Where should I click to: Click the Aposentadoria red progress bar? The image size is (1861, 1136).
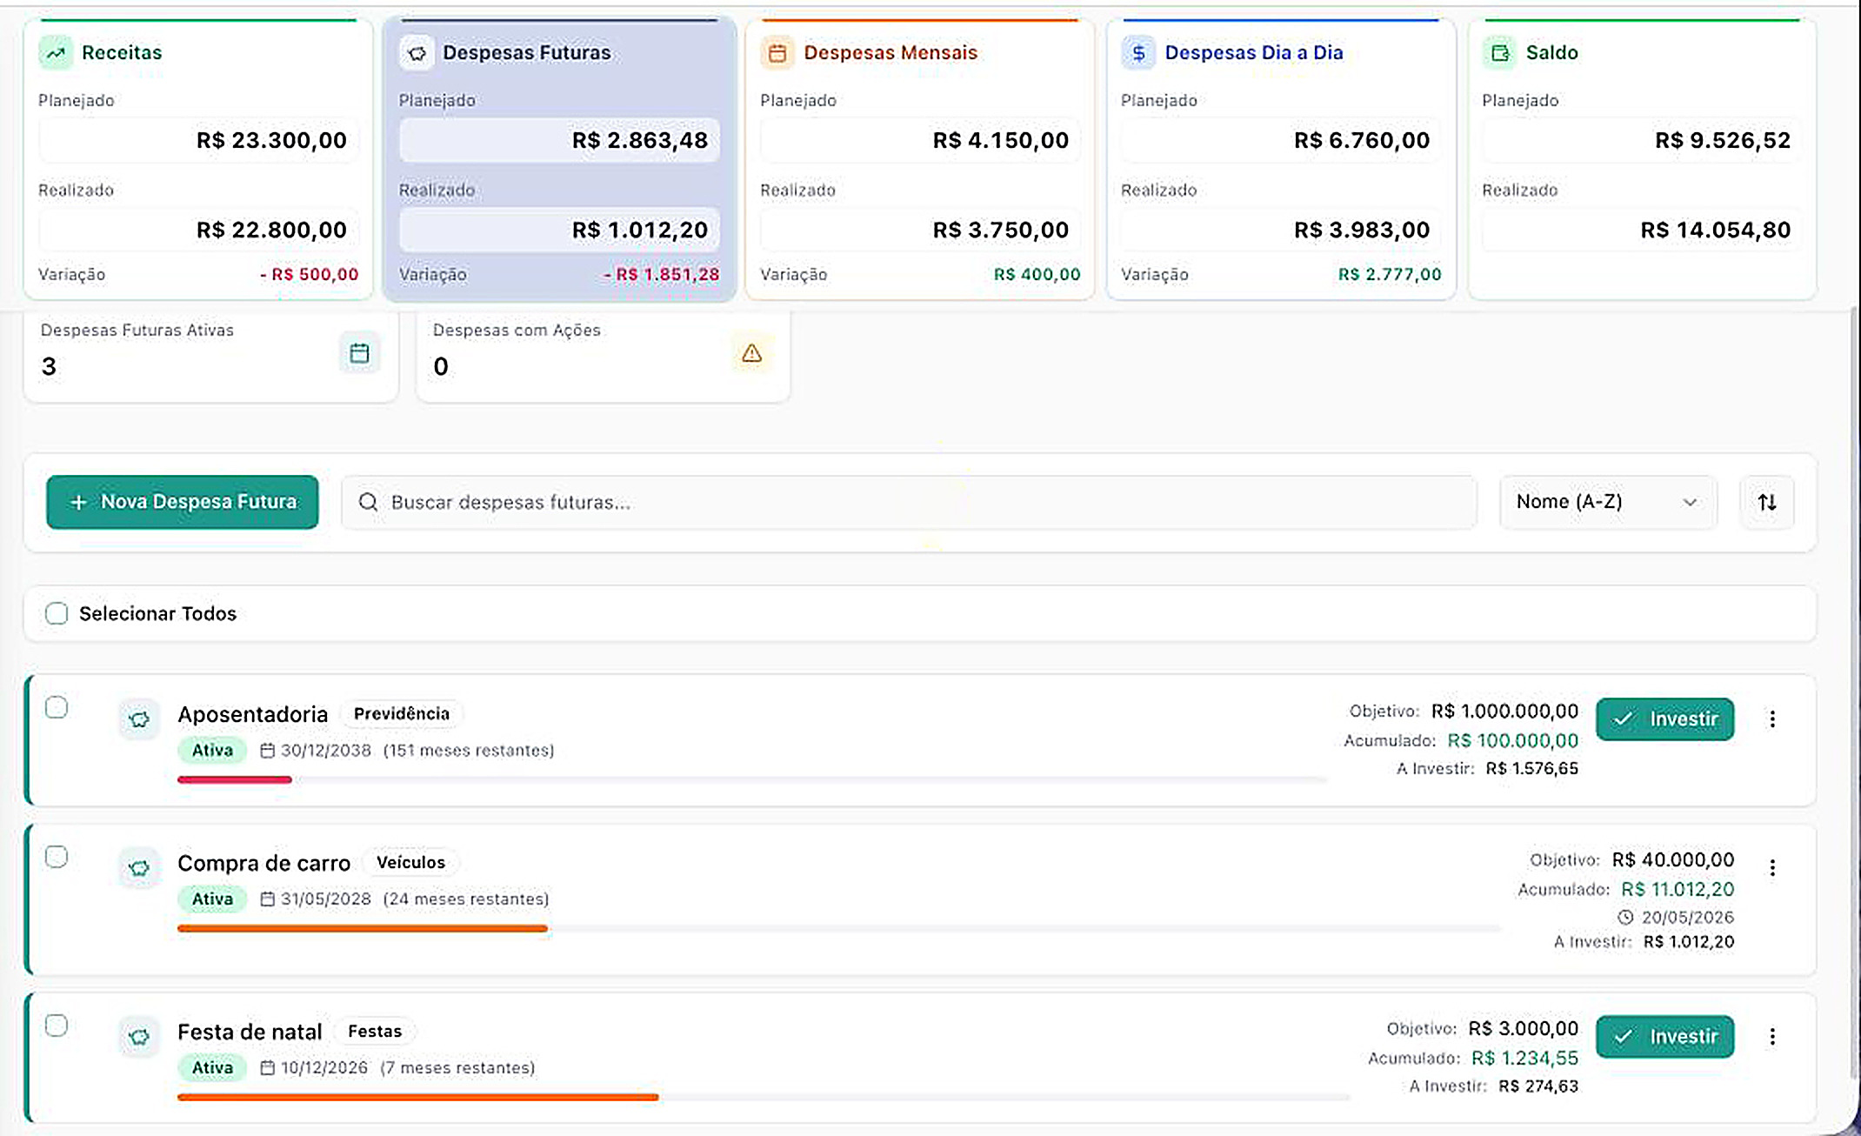point(235,780)
